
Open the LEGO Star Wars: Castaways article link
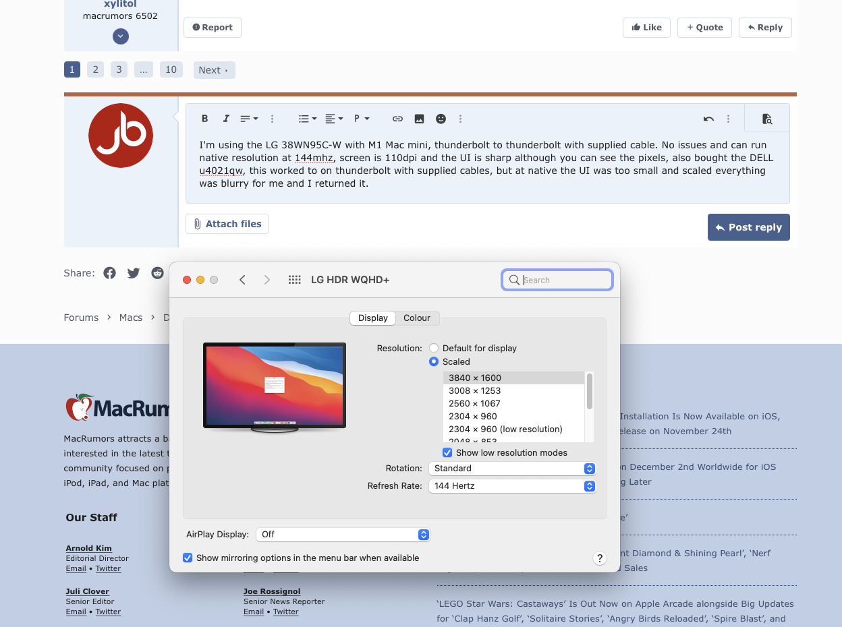tap(615, 611)
